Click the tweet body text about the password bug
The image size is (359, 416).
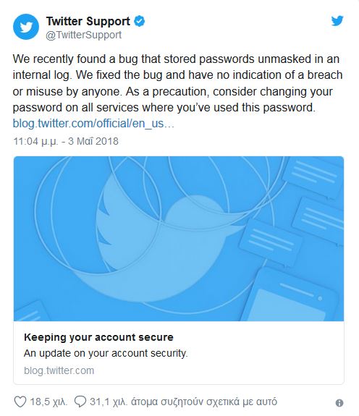pyautogui.click(x=177, y=83)
